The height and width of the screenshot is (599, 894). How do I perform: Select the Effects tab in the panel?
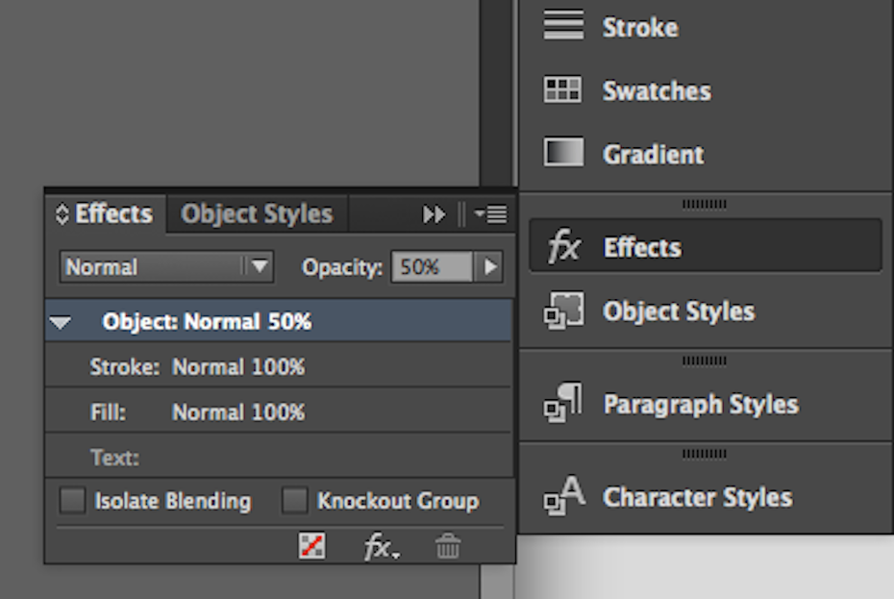point(106,213)
